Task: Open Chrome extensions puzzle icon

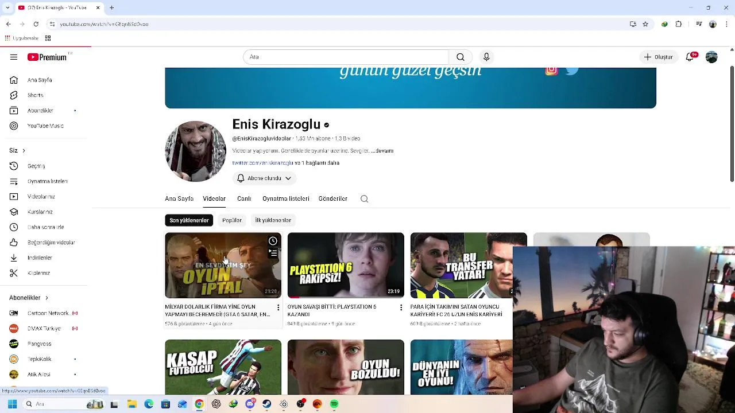Action: [679, 24]
